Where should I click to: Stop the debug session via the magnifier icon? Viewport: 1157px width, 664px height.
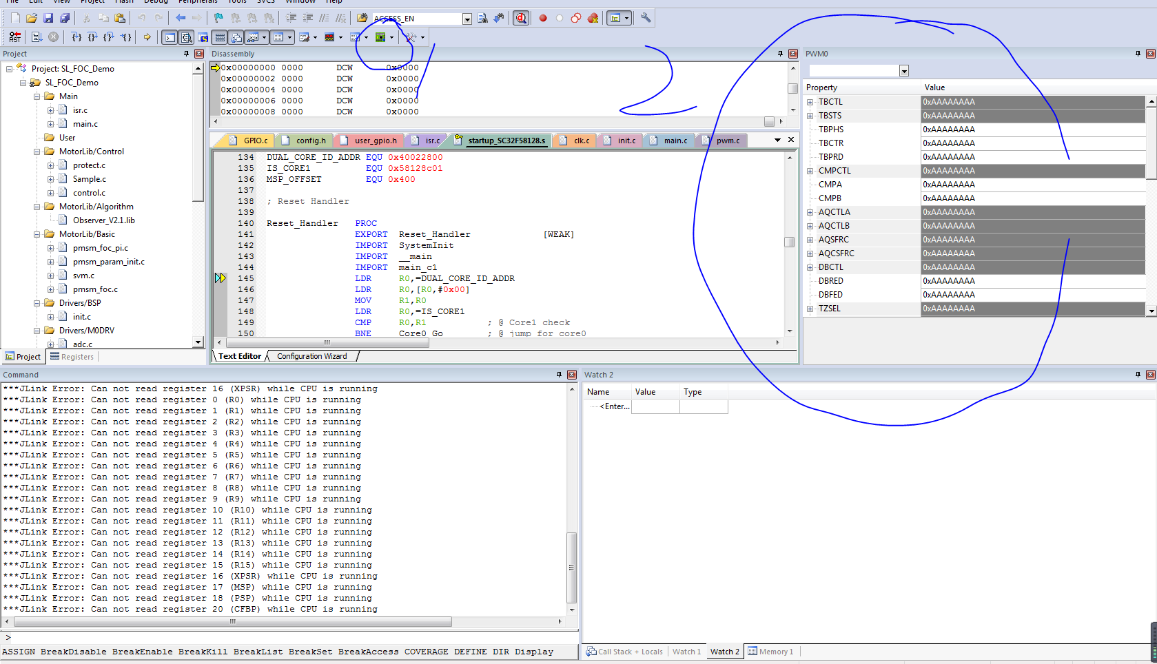point(522,18)
